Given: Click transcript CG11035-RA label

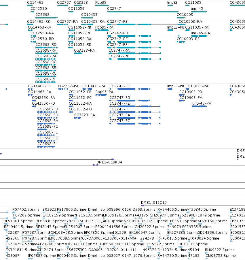Looking at the screenshot, I should coord(197,27).
